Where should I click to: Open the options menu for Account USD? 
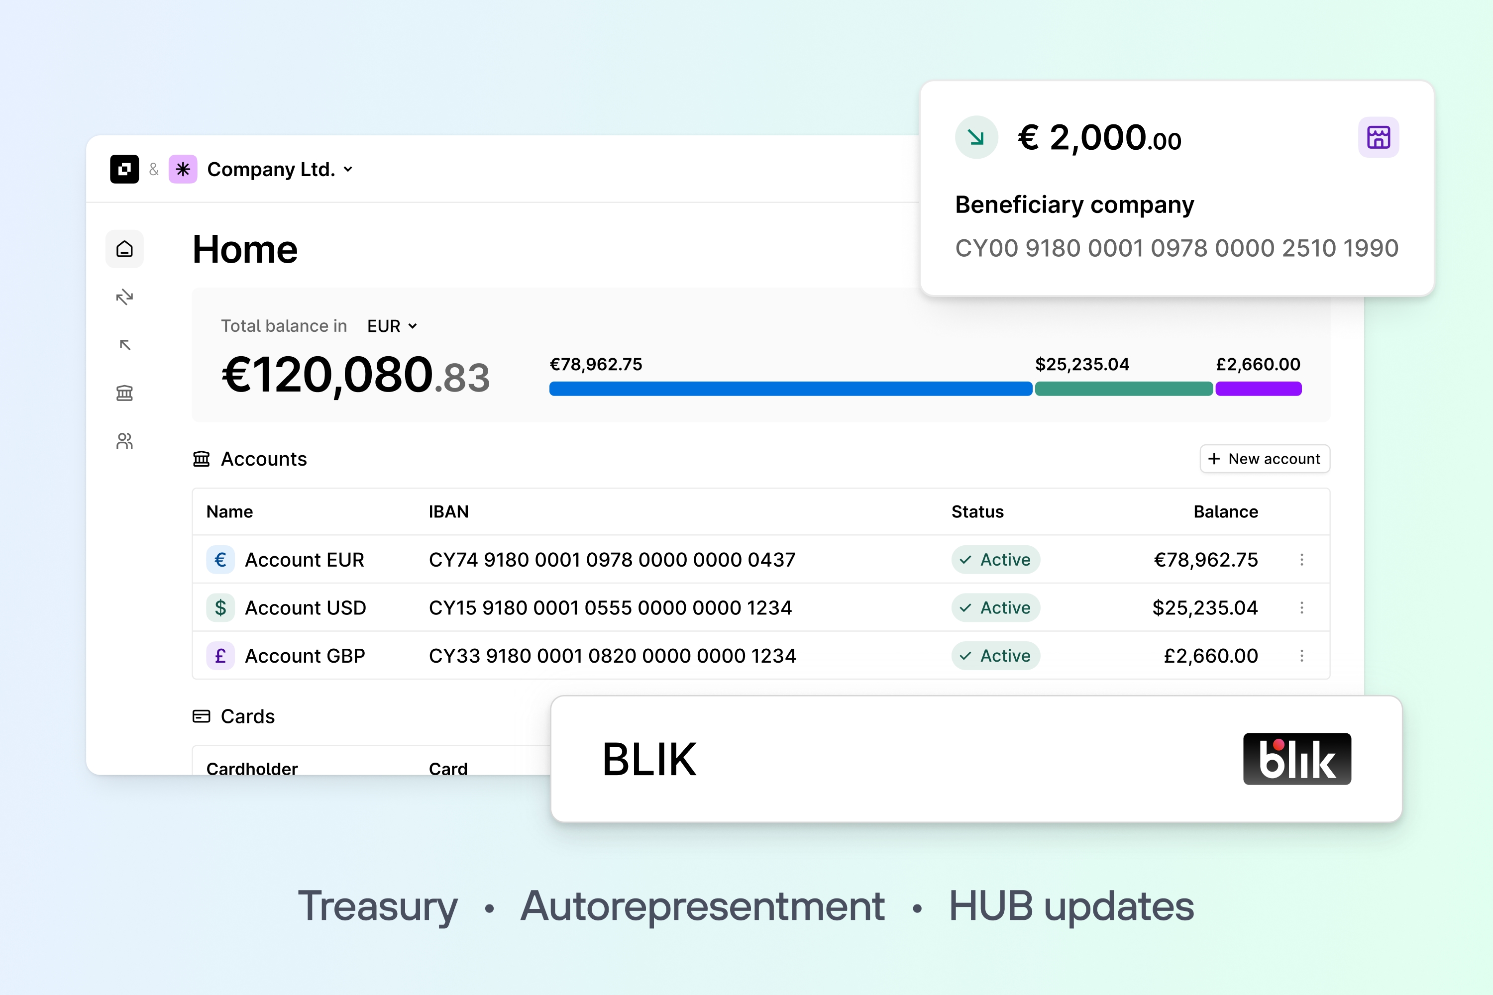pyautogui.click(x=1302, y=607)
